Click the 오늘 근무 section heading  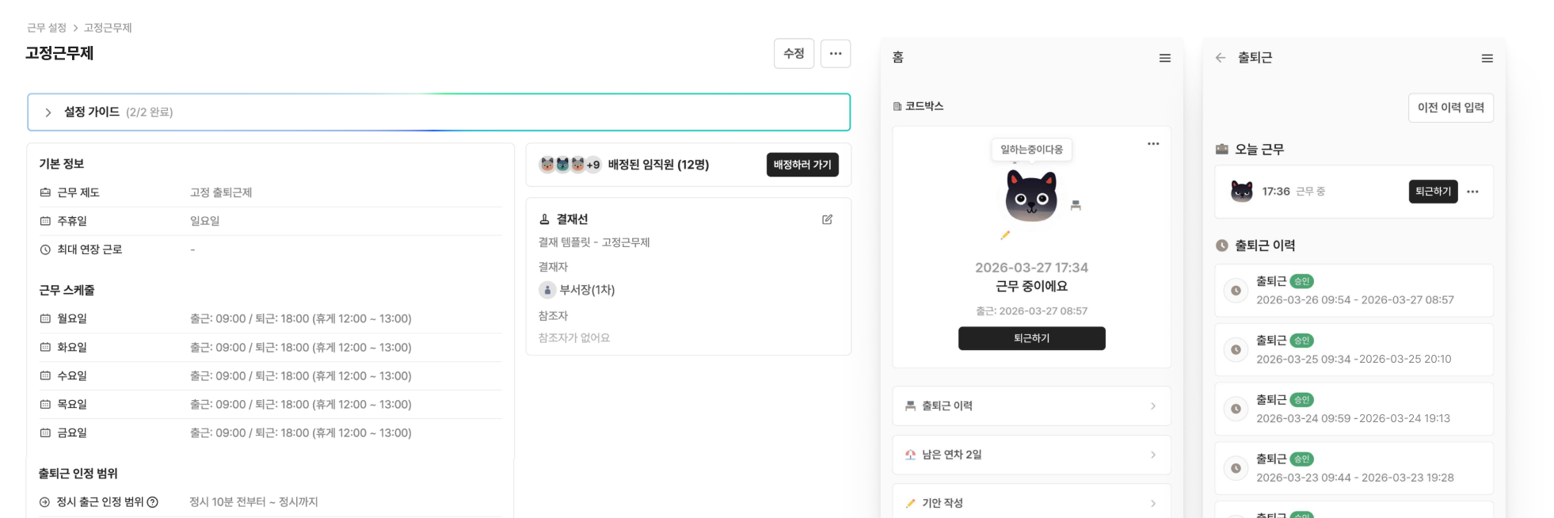[1250, 149]
